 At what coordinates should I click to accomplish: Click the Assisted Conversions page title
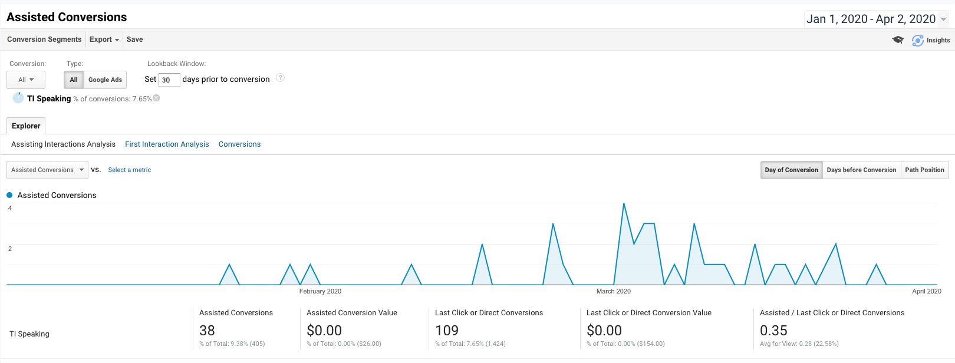(x=67, y=17)
